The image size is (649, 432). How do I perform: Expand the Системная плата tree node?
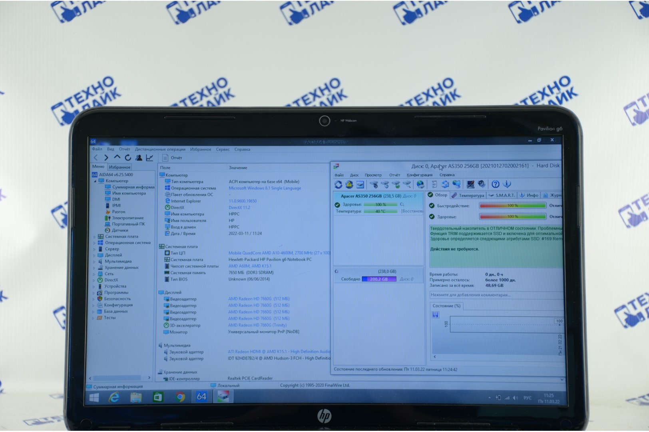[x=95, y=237]
